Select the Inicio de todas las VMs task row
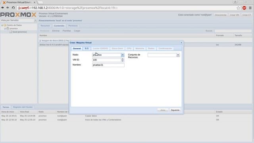The width and height of the screenshot is (254, 143). point(126,120)
